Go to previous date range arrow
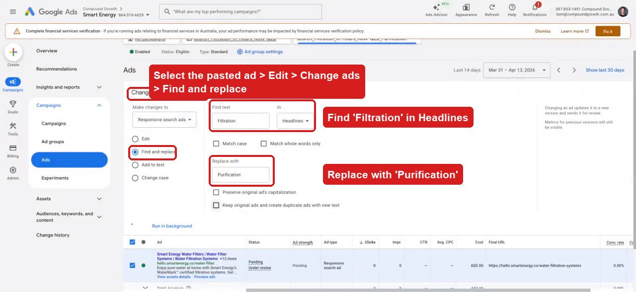Image resolution: width=636 pixels, height=292 pixels. pyautogui.click(x=558, y=70)
